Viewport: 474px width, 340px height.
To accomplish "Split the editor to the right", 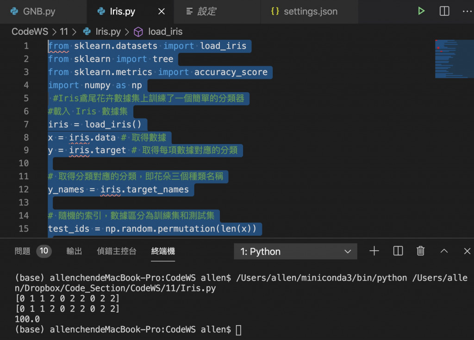I will pos(444,11).
